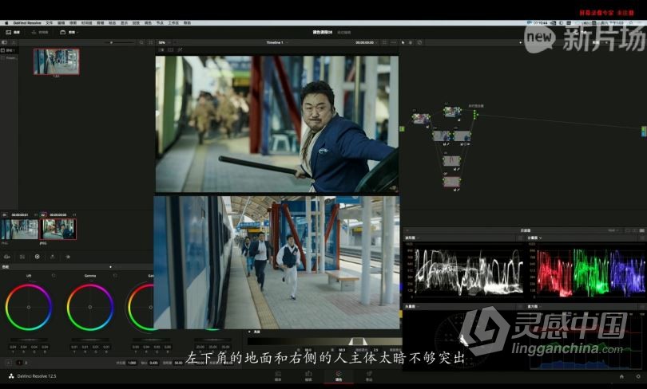The image size is (647, 389).
Task: Open the Timeline 1 selector dropdown
Action: [x=277, y=42]
